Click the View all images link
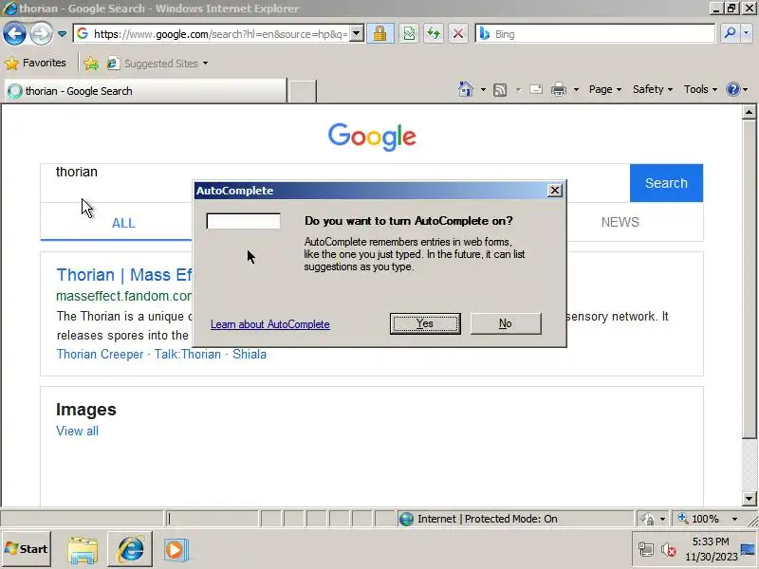759x569 pixels. (x=78, y=431)
